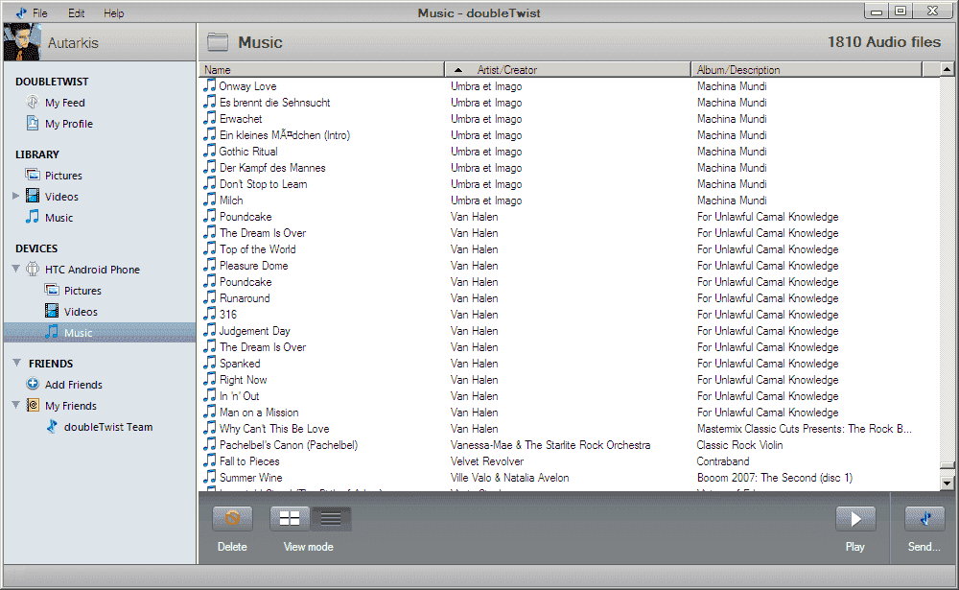Open device Music under HTC Android Phone
This screenshot has height=590, width=959.
point(101,332)
